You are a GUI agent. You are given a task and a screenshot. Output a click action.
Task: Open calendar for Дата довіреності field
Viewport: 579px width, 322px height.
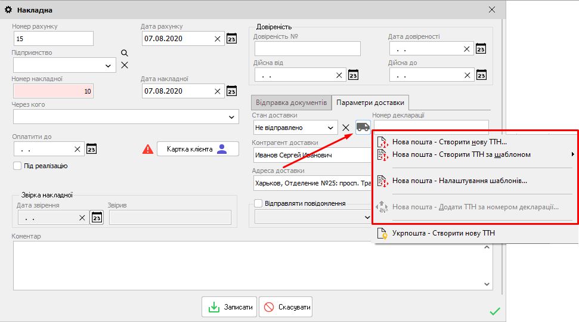pyautogui.click(x=481, y=49)
